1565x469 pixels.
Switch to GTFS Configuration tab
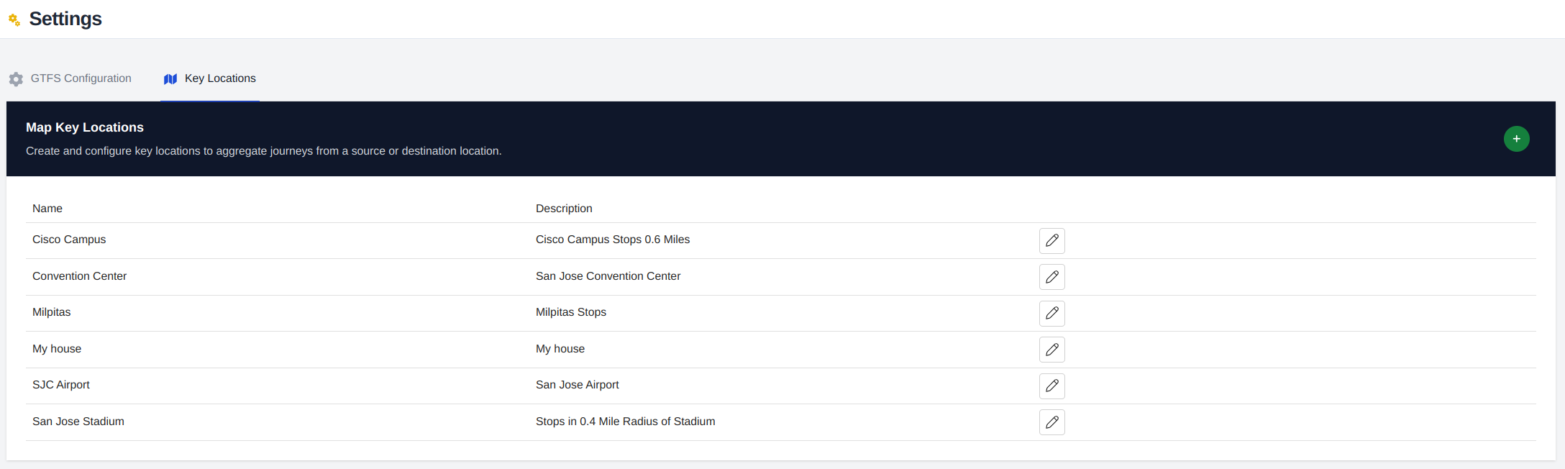(81, 78)
